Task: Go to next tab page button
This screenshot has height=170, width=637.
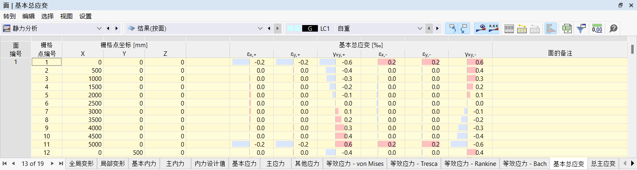Action: [52, 163]
